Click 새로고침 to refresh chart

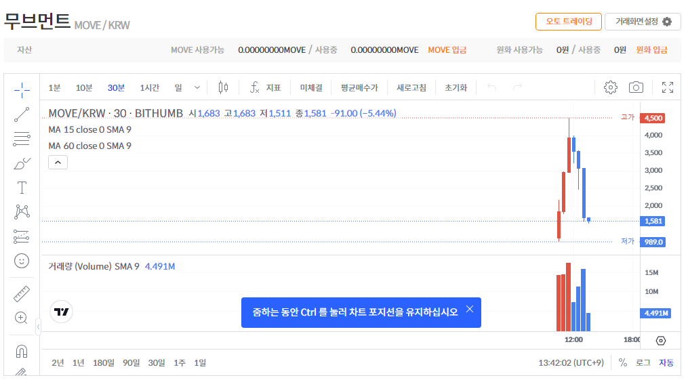(x=411, y=87)
